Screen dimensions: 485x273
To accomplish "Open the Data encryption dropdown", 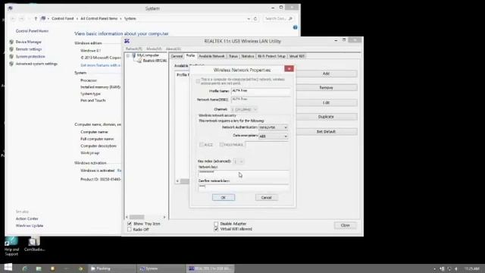I will pos(273,136).
